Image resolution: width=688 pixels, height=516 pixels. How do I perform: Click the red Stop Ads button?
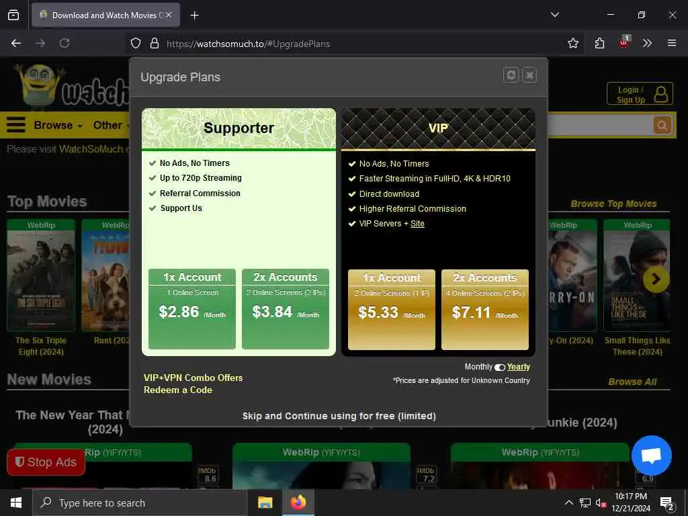click(x=46, y=462)
